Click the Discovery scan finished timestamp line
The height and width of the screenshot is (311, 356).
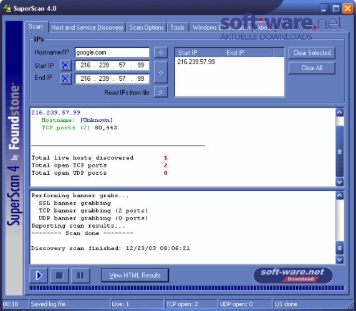(x=110, y=248)
